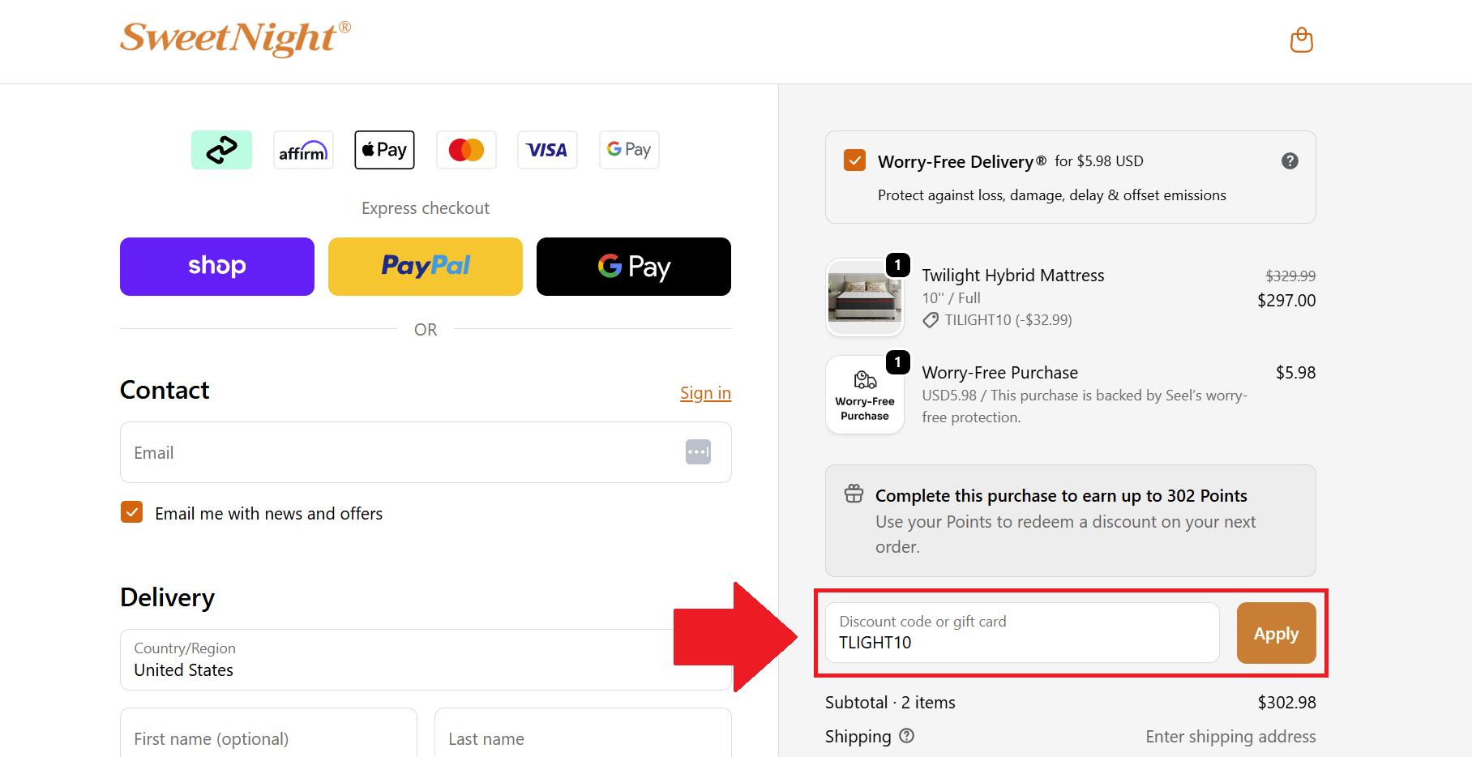Click the shipping cost question mark icon

point(906,736)
